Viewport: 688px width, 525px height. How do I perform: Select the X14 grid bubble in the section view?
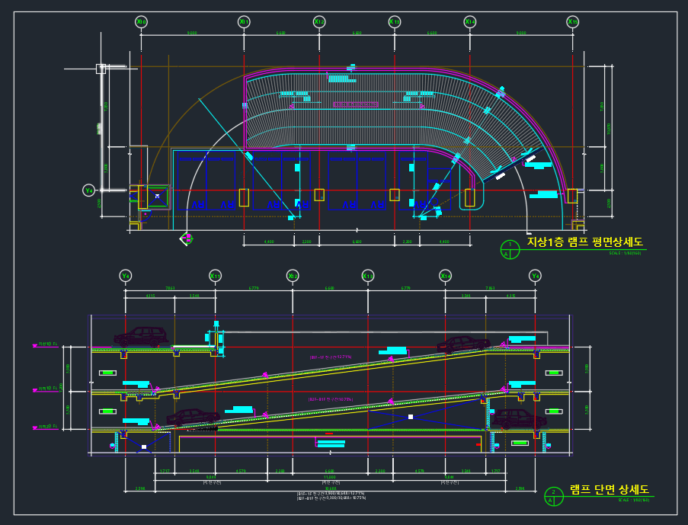(446, 276)
